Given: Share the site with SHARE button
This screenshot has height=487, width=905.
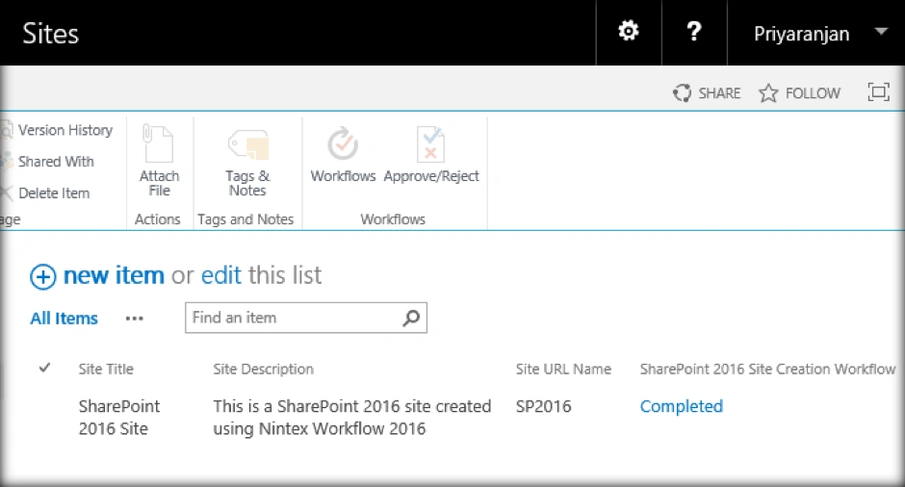Looking at the screenshot, I should point(707,93).
